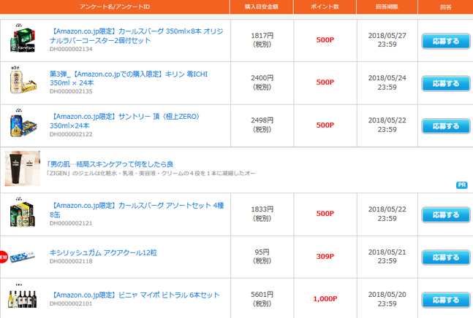The height and width of the screenshot is (318, 473).
Task: Click the survey ID DH0000002135 text
Action: (71, 91)
